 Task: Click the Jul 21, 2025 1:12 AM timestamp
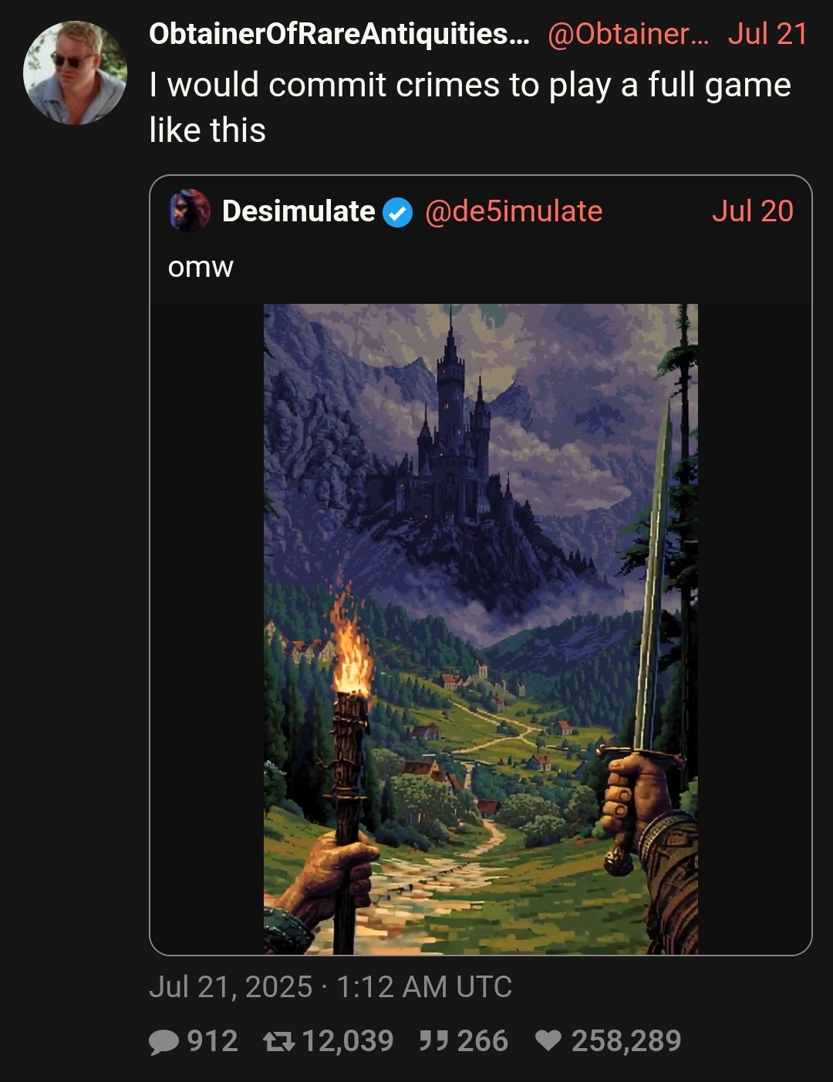[330, 987]
